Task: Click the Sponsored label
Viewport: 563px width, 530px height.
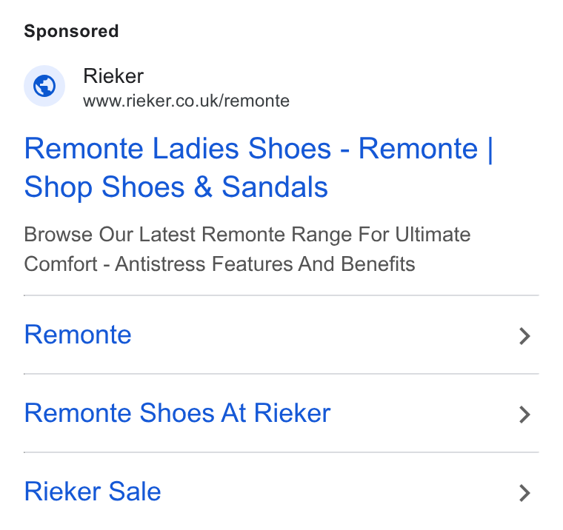Action: pyautogui.click(x=71, y=31)
